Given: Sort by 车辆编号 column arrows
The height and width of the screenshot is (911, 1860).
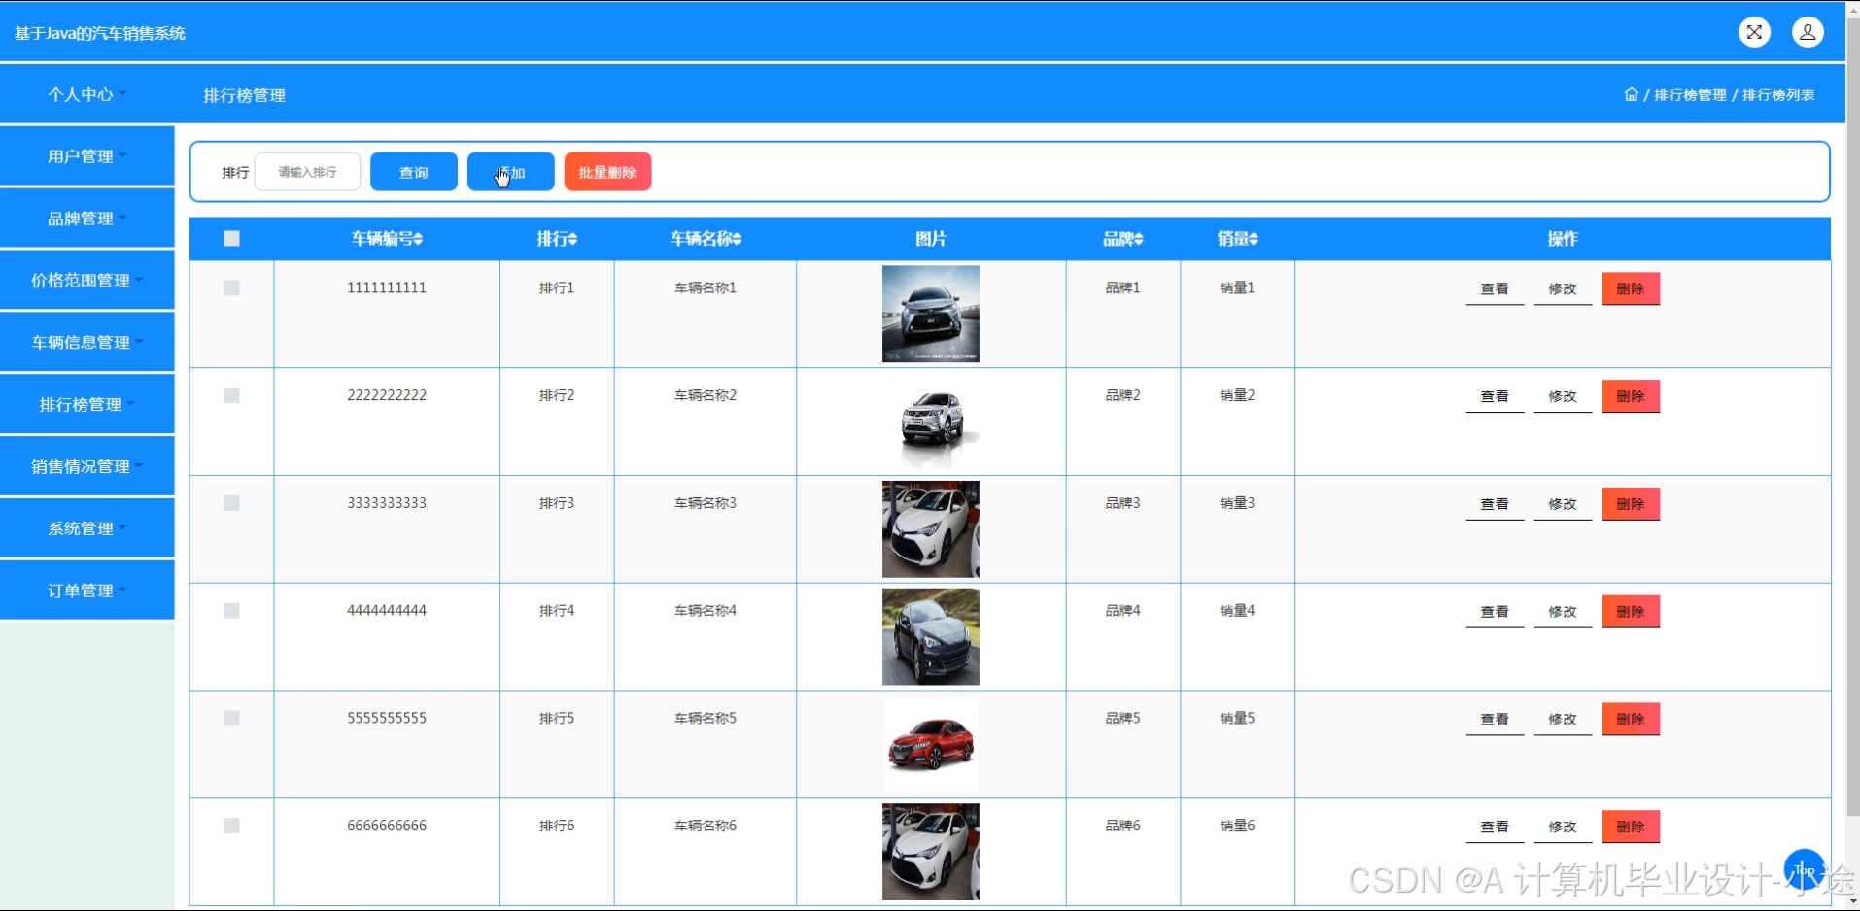Looking at the screenshot, I should pos(418,239).
